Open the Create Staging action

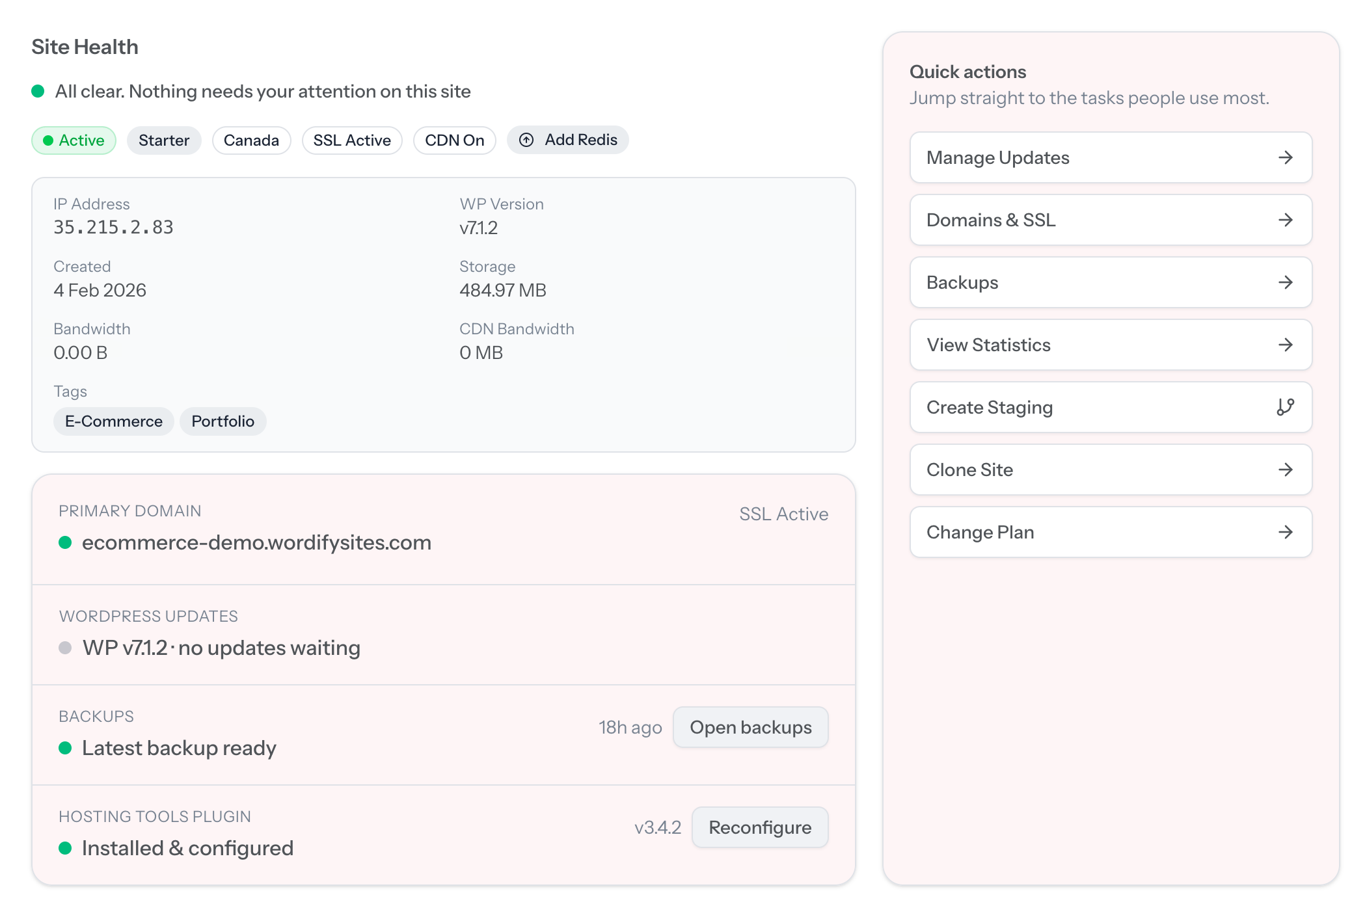coord(1111,407)
